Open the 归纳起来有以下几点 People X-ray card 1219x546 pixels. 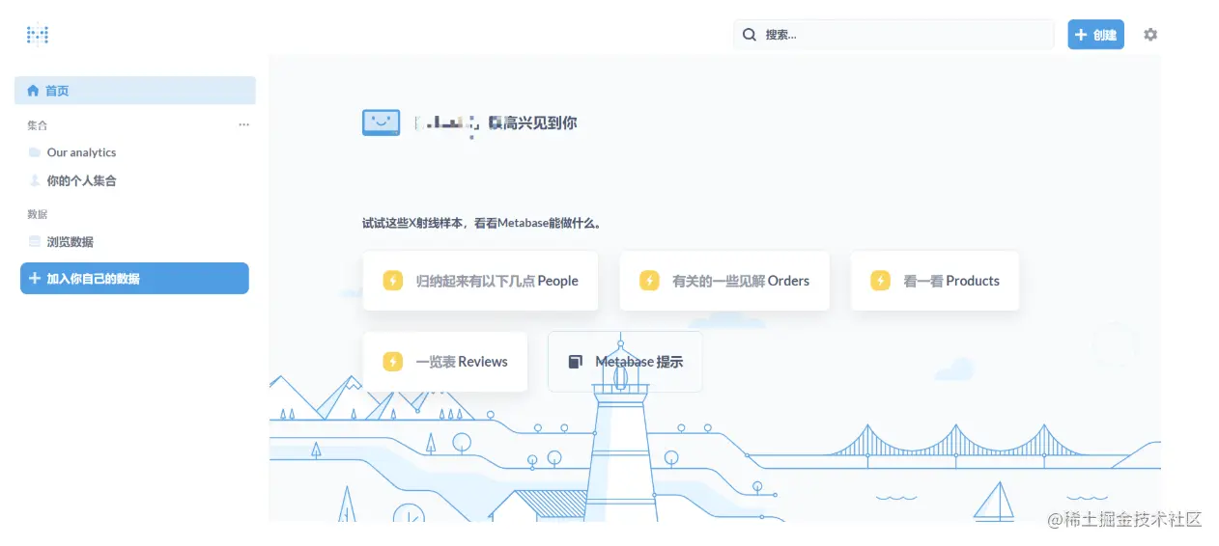[x=480, y=281]
